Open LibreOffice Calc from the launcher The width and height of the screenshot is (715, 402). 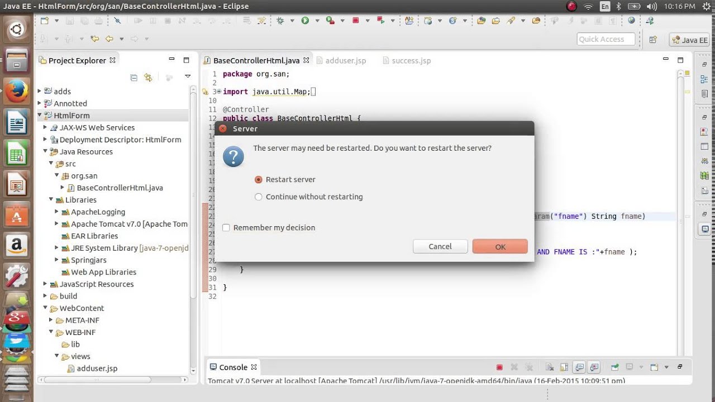coord(16,152)
